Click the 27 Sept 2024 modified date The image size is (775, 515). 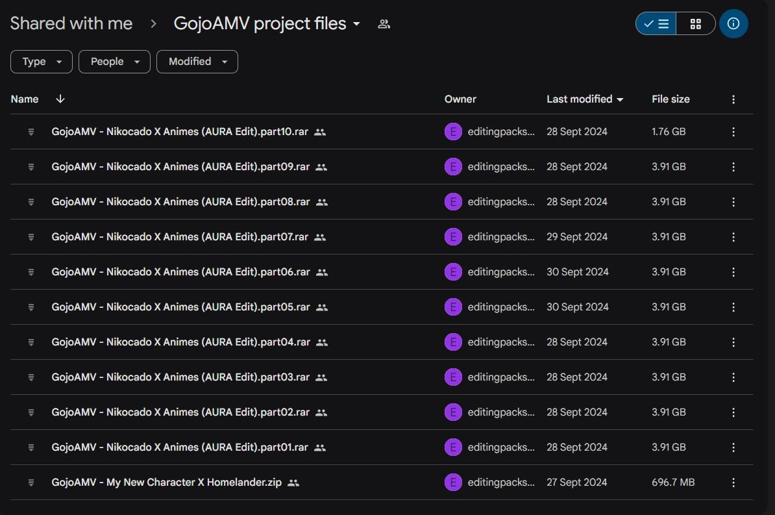(x=577, y=483)
